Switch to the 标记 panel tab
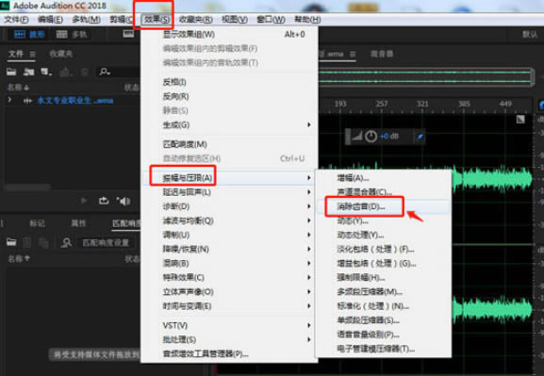This screenshot has height=376, width=544. [x=37, y=223]
